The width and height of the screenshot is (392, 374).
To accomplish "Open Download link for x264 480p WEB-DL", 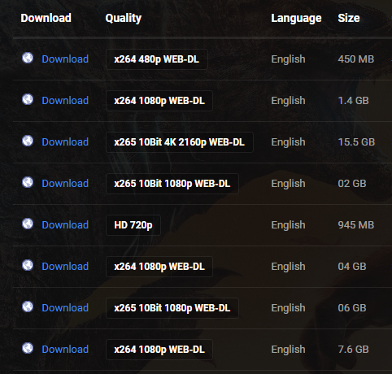I will [x=65, y=59].
